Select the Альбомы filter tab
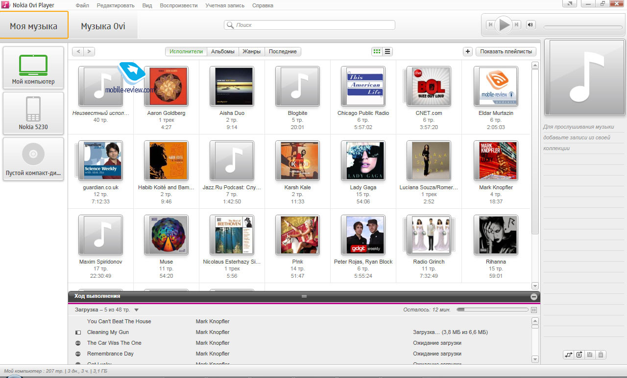 pos(223,51)
